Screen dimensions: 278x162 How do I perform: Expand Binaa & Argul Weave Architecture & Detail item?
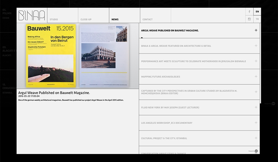pyautogui.click(x=256, y=46)
